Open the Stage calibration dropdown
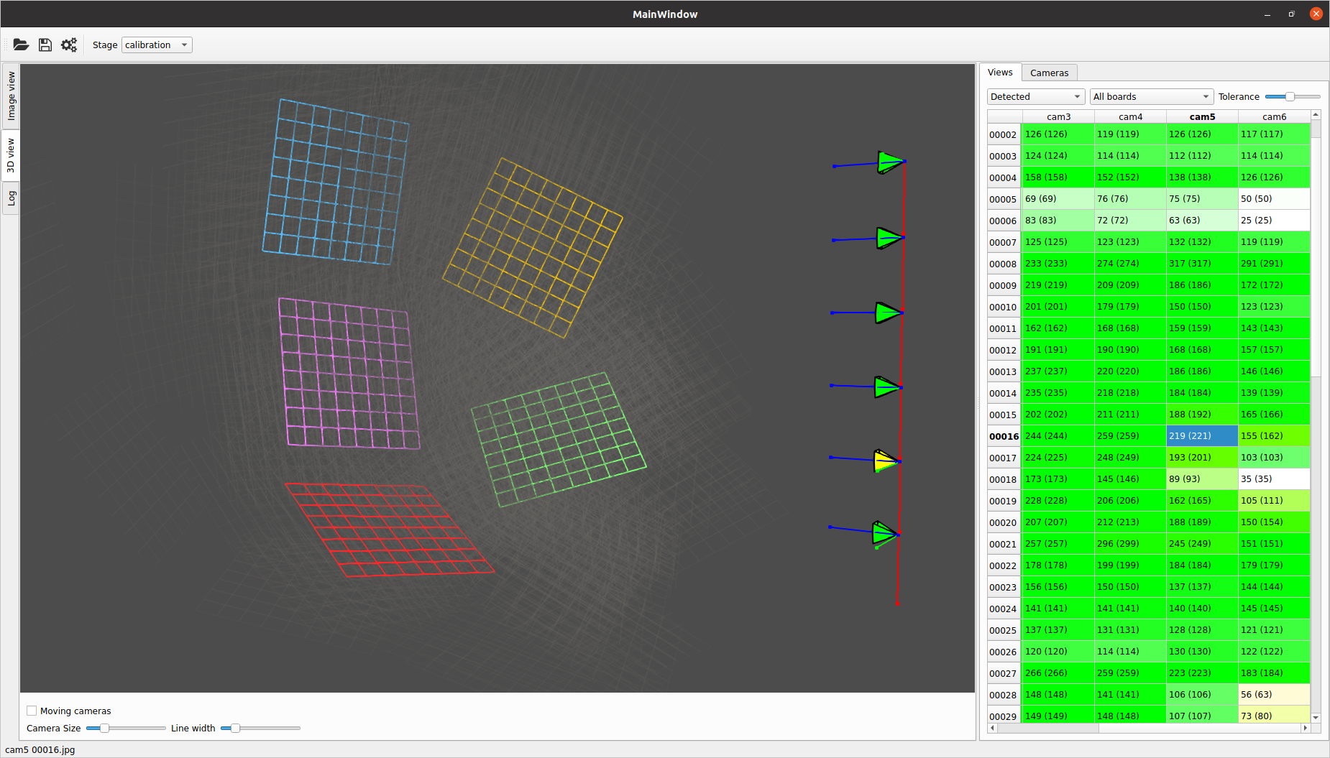The image size is (1330, 758). (x=157, y=45)
